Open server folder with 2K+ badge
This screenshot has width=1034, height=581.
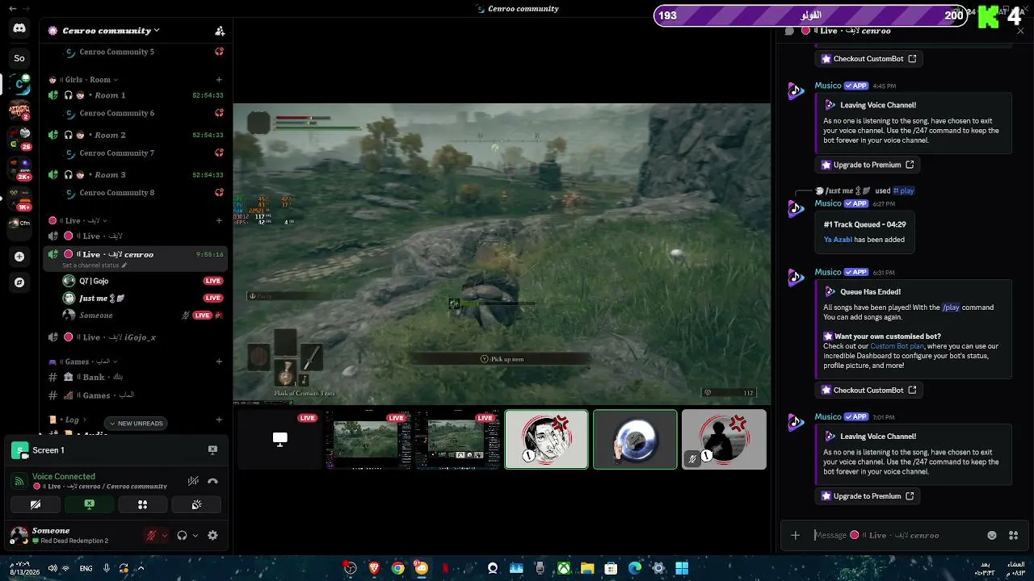coord(19,168)
